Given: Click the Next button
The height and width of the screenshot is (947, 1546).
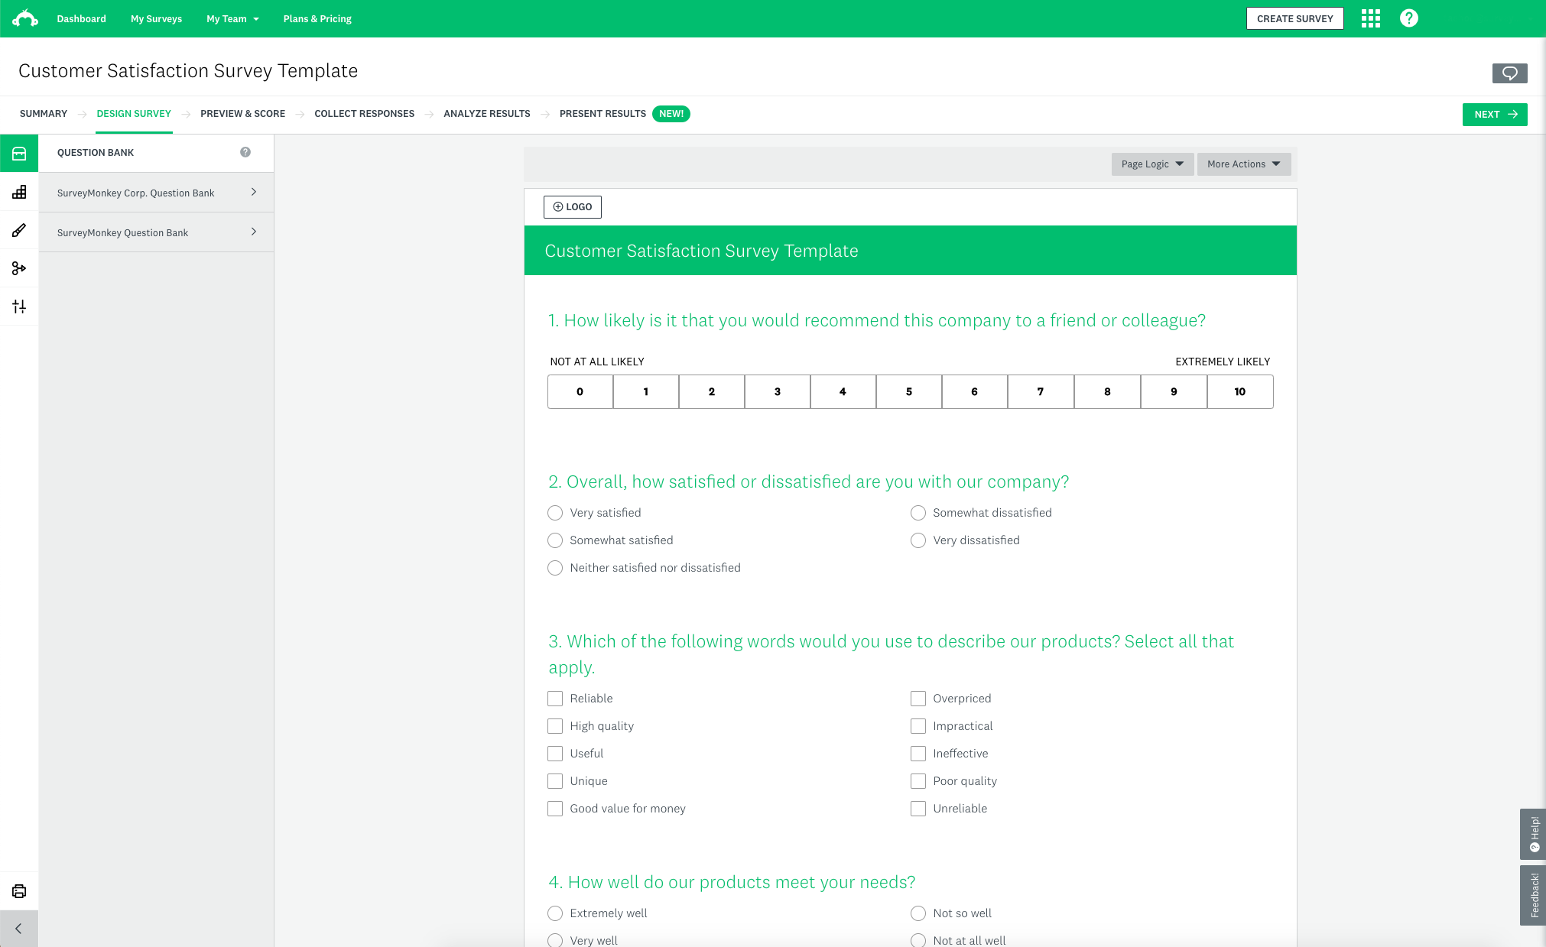Looking at the screenshot, I should pyautogui.click(x=1496, y=114).
